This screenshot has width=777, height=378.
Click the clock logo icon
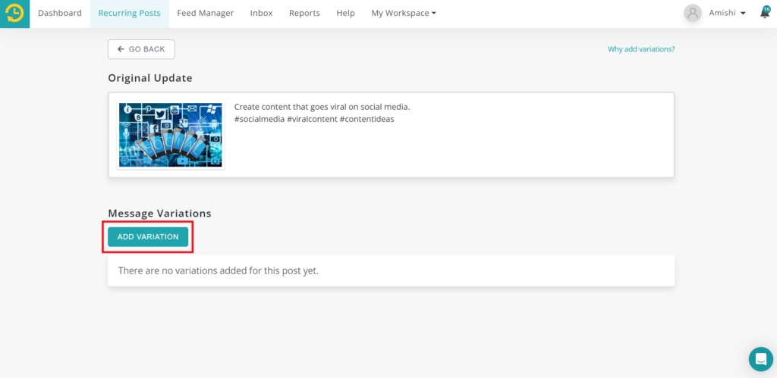pos(15,14)
